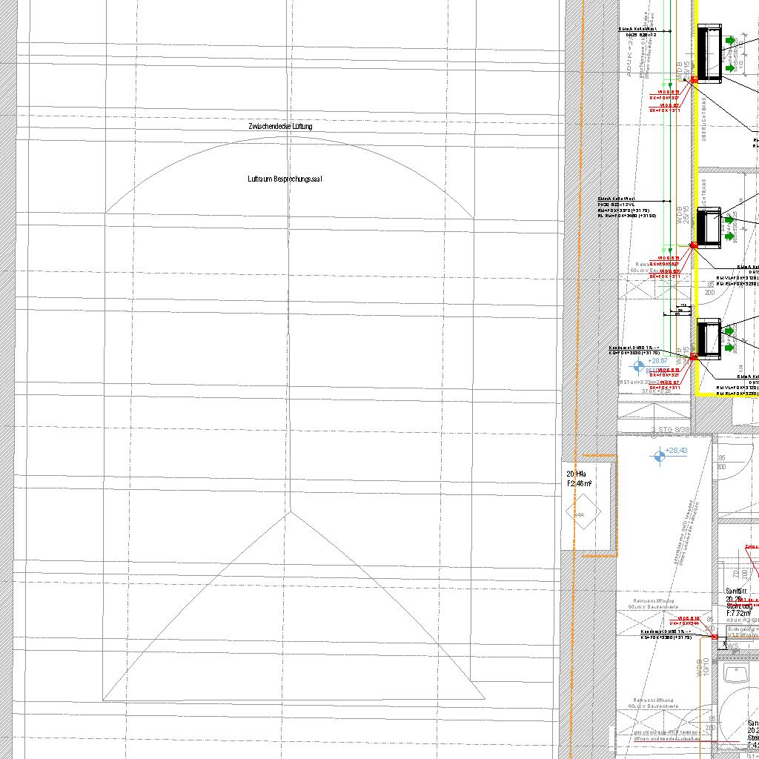Click the blue +28,43 level marker symbol
Screen dimensions: 759x759
point(657,457)
